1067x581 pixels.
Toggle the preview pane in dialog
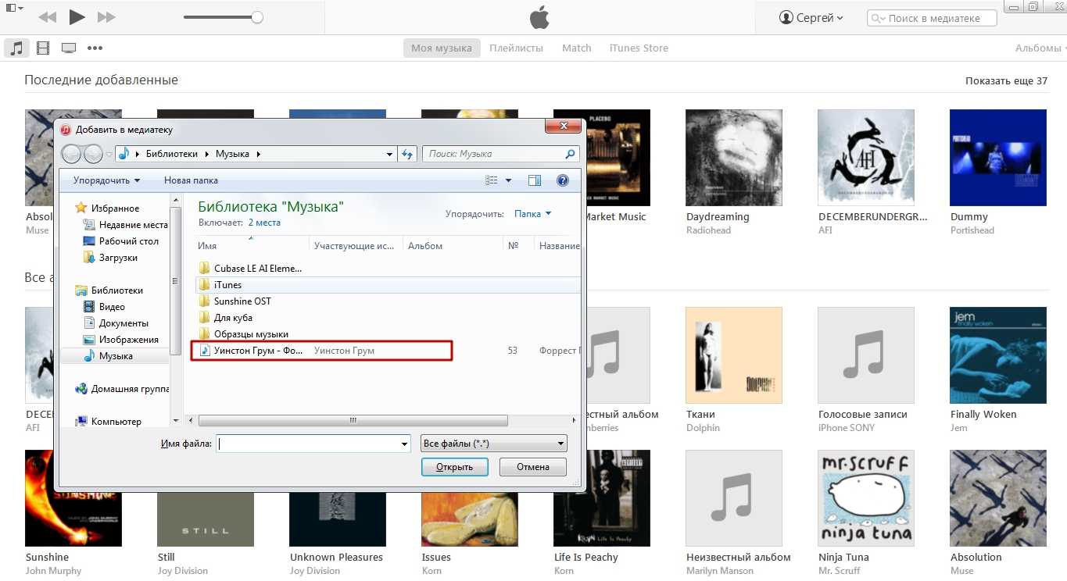click(x=535, y=180)
